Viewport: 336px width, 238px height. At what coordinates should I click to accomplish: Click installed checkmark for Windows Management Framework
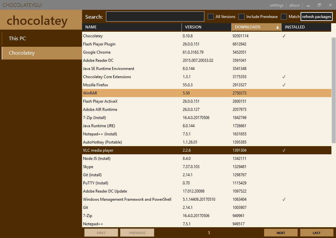click(x=284, y=199)
